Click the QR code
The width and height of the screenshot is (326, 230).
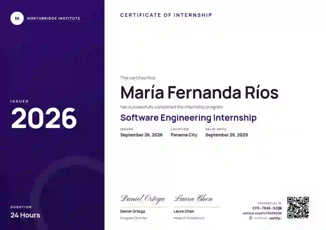(298, 207)
